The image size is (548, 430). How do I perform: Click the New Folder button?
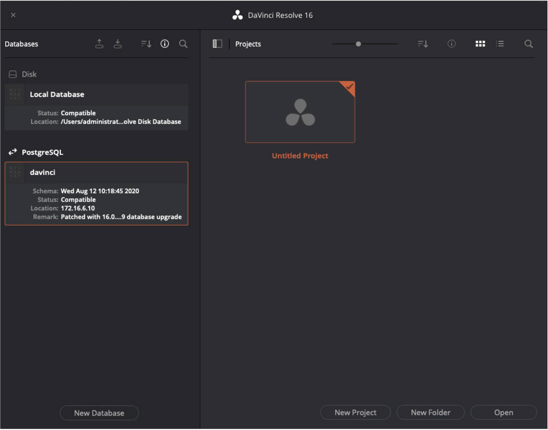(430, 413)
